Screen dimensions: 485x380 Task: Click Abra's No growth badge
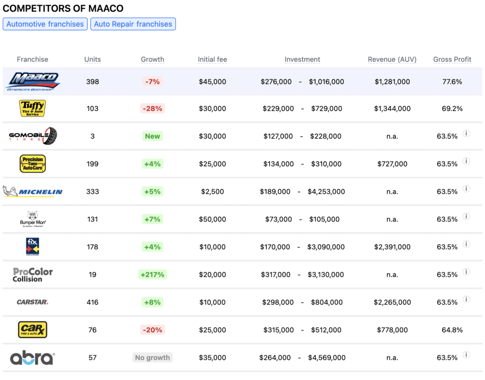click(x=153, y=357)
